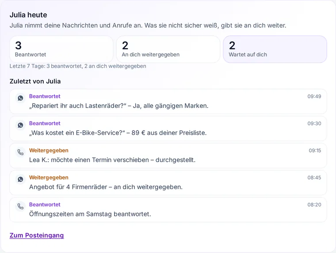This screenshot has height=253, width=336.
Task: Click the 09:15 timestamp
Action: tap(315, 150)
